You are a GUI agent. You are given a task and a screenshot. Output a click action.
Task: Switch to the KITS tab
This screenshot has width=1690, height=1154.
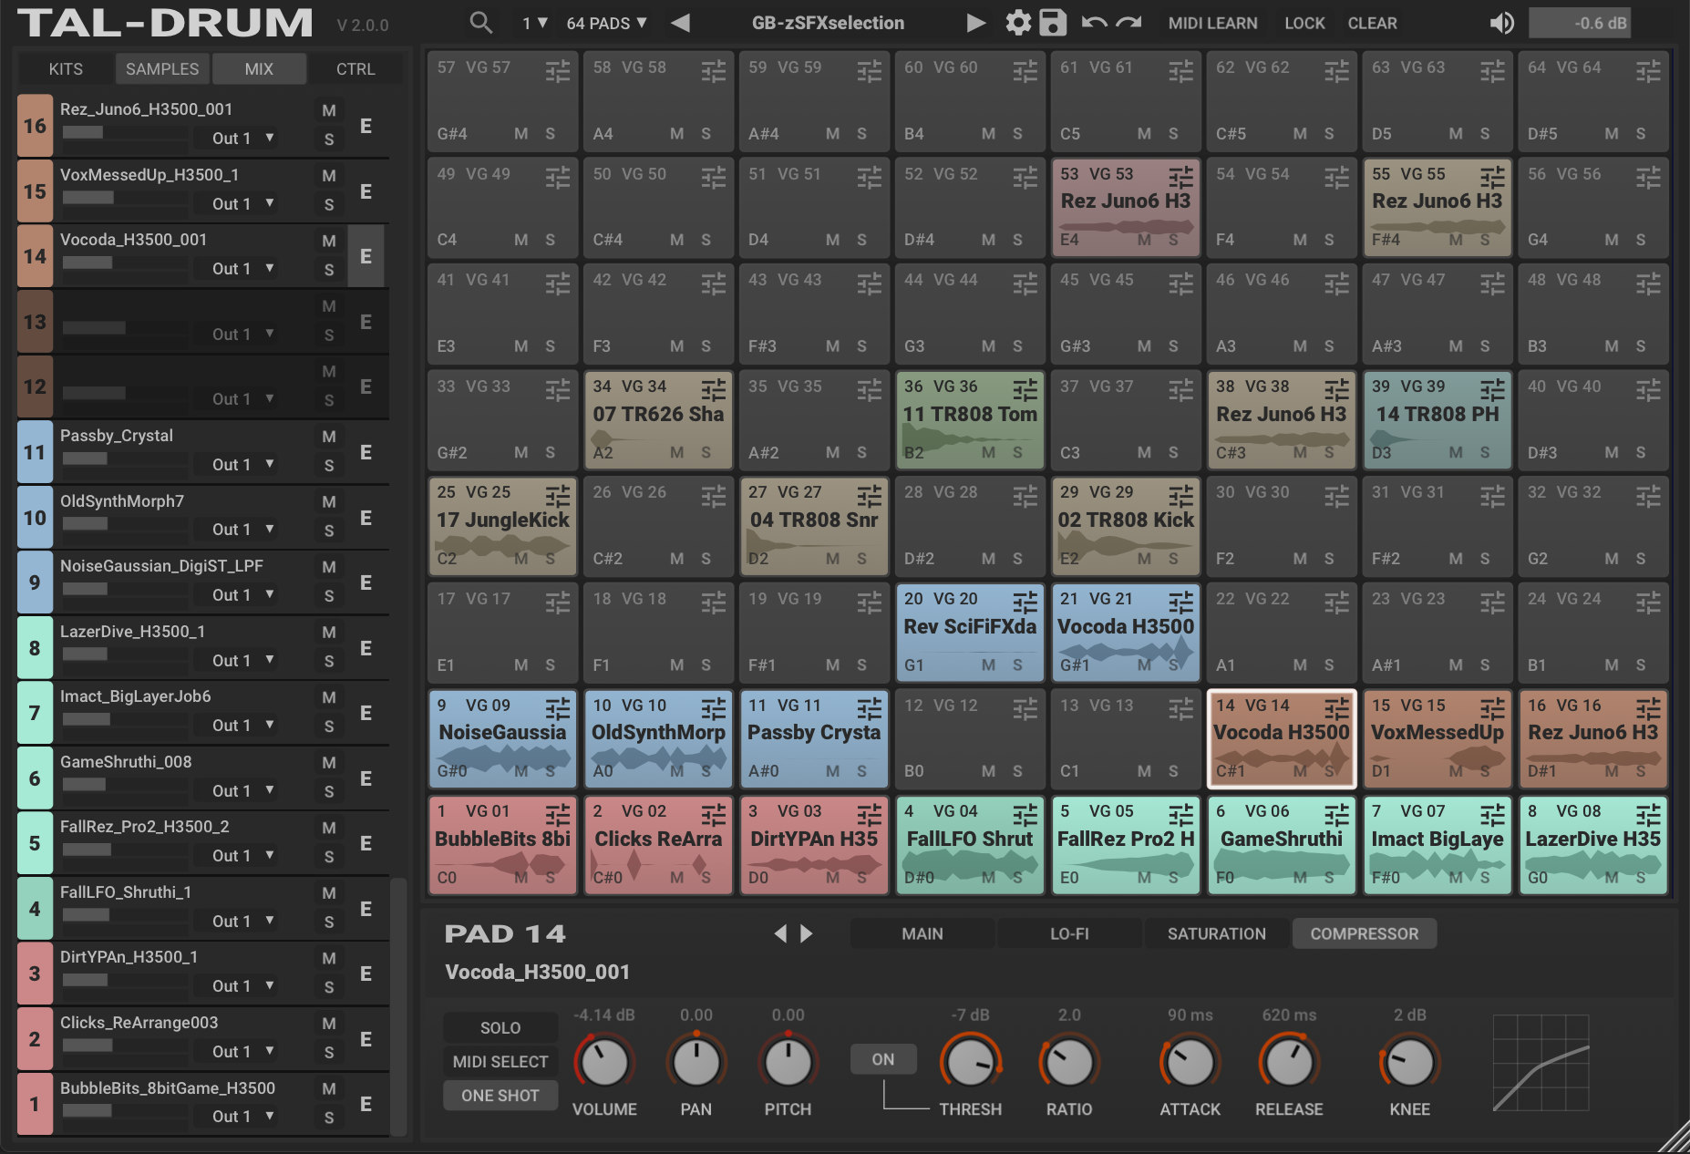(x=66, y=68)
